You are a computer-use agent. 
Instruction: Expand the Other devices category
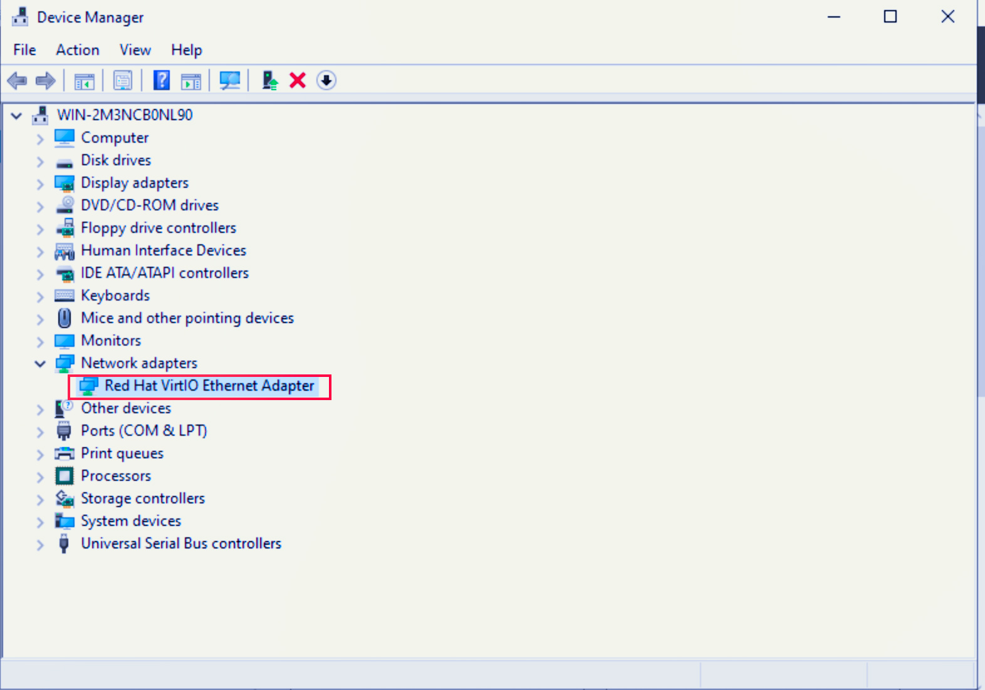[x=40, y=409]
